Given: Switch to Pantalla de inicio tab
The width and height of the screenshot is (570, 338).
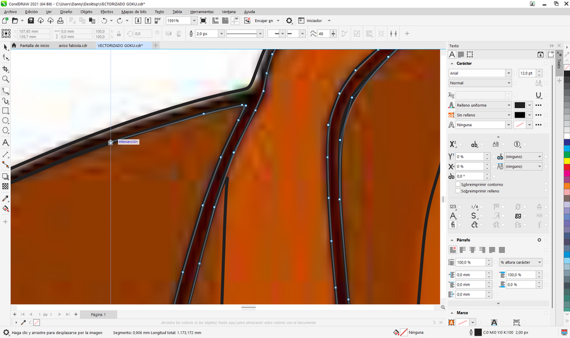Looking at the screenshot, I should coord(34,45).
